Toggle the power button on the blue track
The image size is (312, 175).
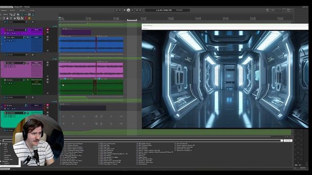coord(5,37)
